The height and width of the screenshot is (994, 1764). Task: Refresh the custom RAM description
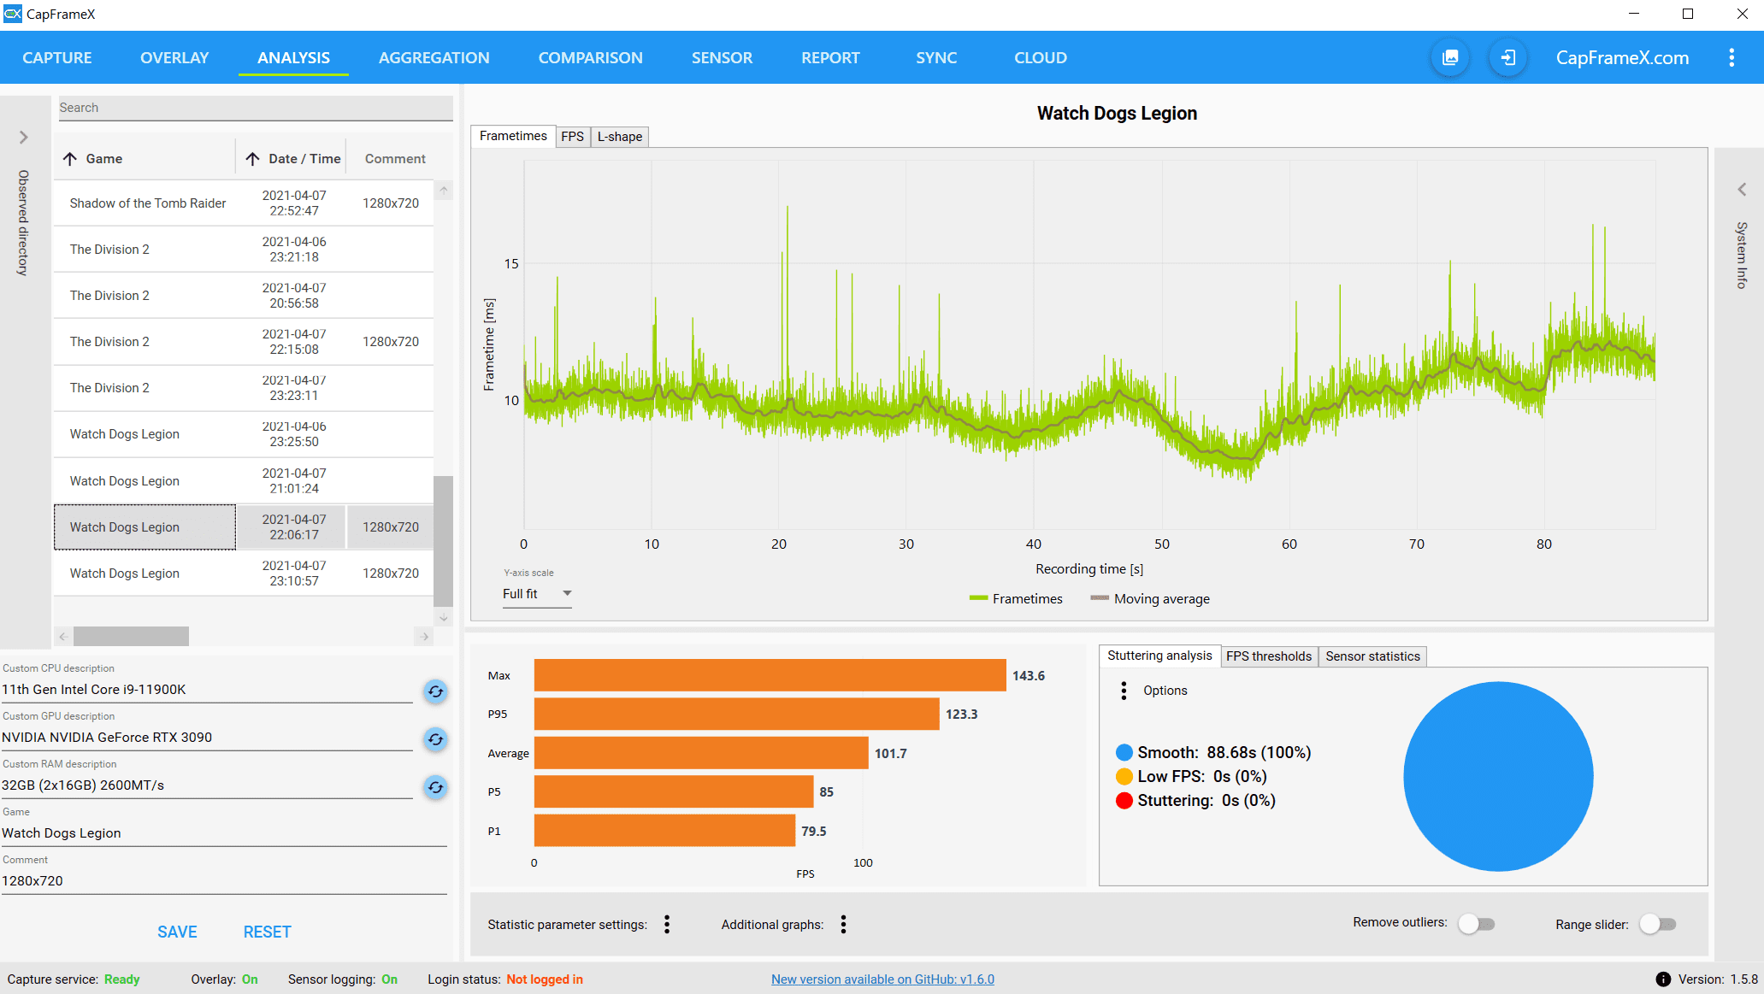coord(435,786)
